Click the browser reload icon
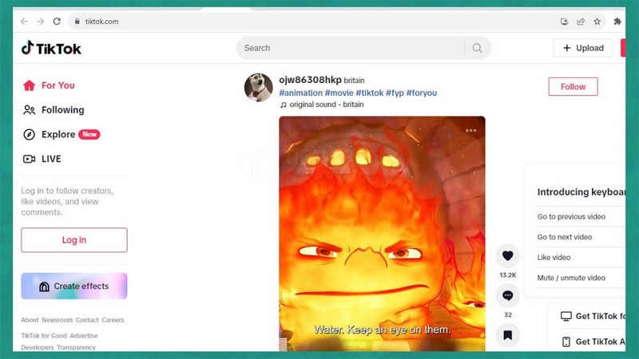 coord(57,22)
